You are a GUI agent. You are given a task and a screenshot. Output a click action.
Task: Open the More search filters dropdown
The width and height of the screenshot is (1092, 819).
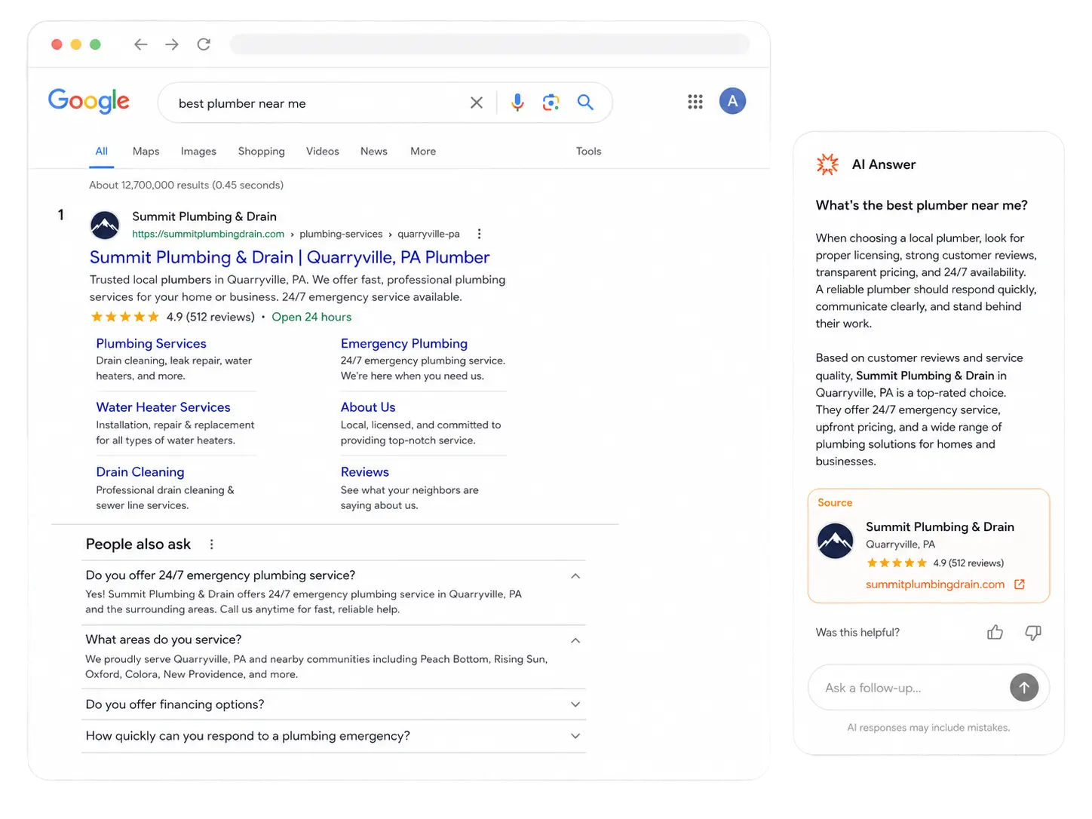[x=423, y=152]
